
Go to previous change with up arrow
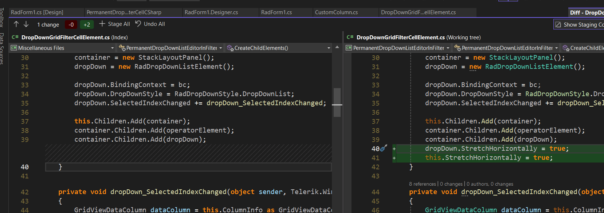coord(16,24)
